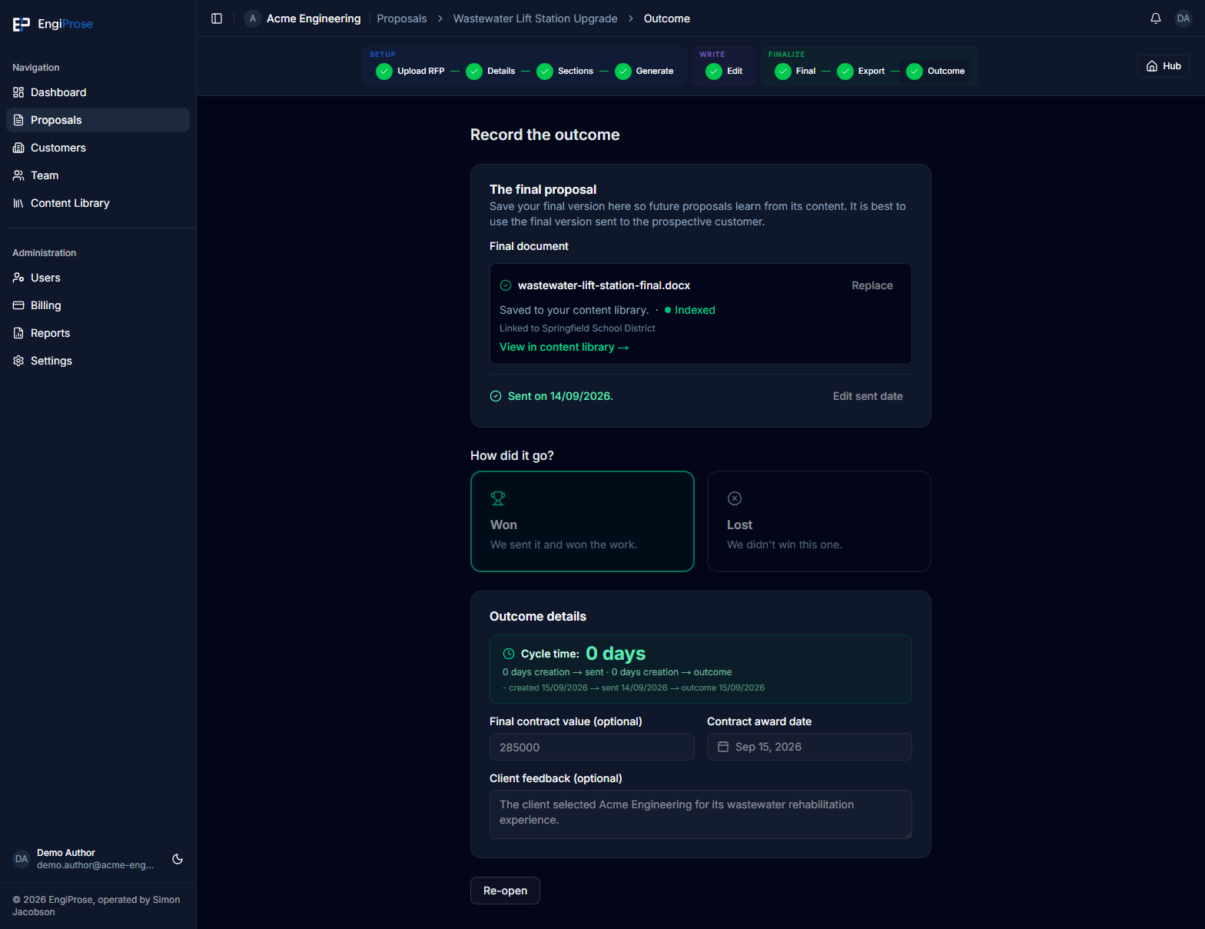
Task: Click the Details step checkmark icon
Action: click(x=474, y=72)
